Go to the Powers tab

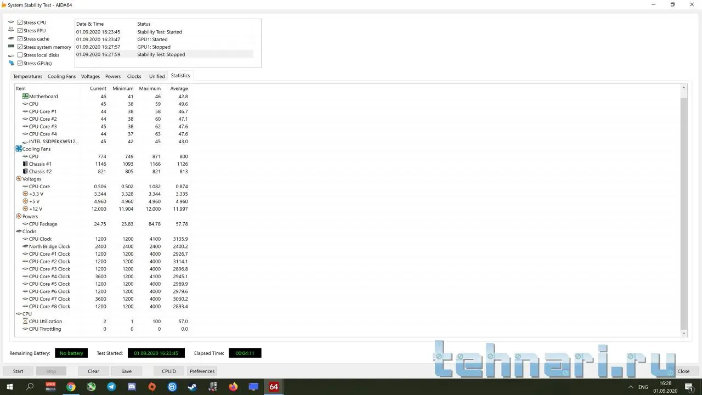[113, 76]
